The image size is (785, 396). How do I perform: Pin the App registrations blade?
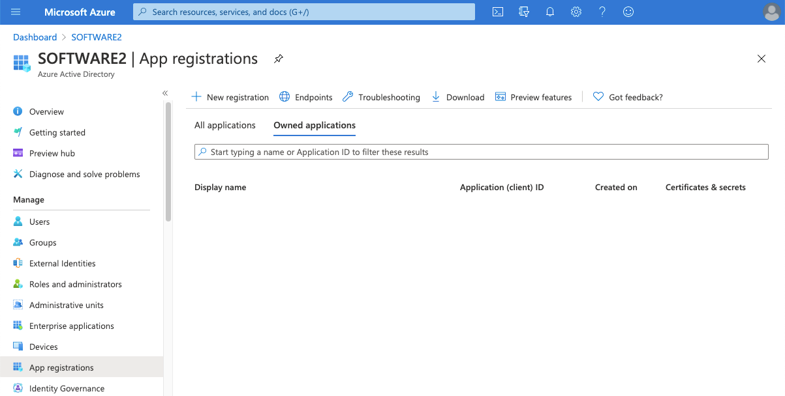[x=279, y=59]
